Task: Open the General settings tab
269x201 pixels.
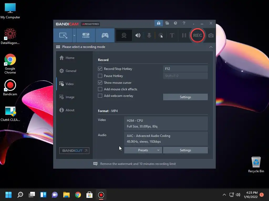Action: click(68, 71)
